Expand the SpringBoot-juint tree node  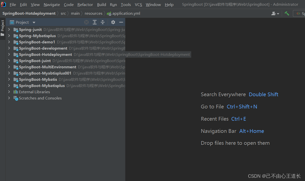[9, 61]
